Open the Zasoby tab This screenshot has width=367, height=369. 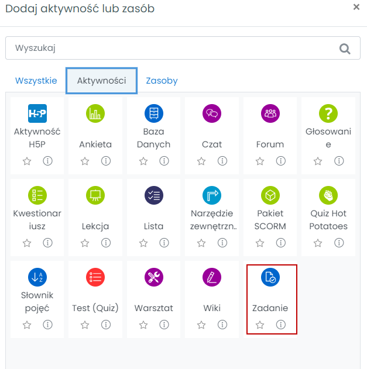pos(162,81)
